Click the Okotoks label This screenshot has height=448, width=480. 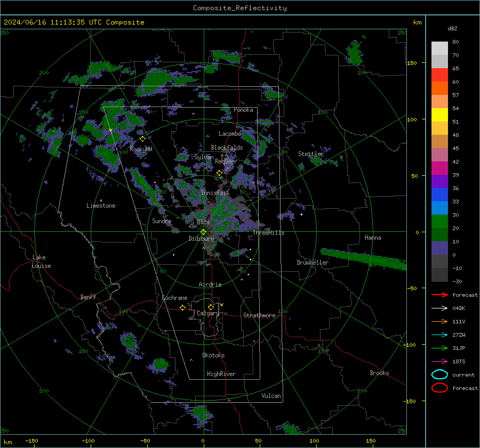[213, 355]
